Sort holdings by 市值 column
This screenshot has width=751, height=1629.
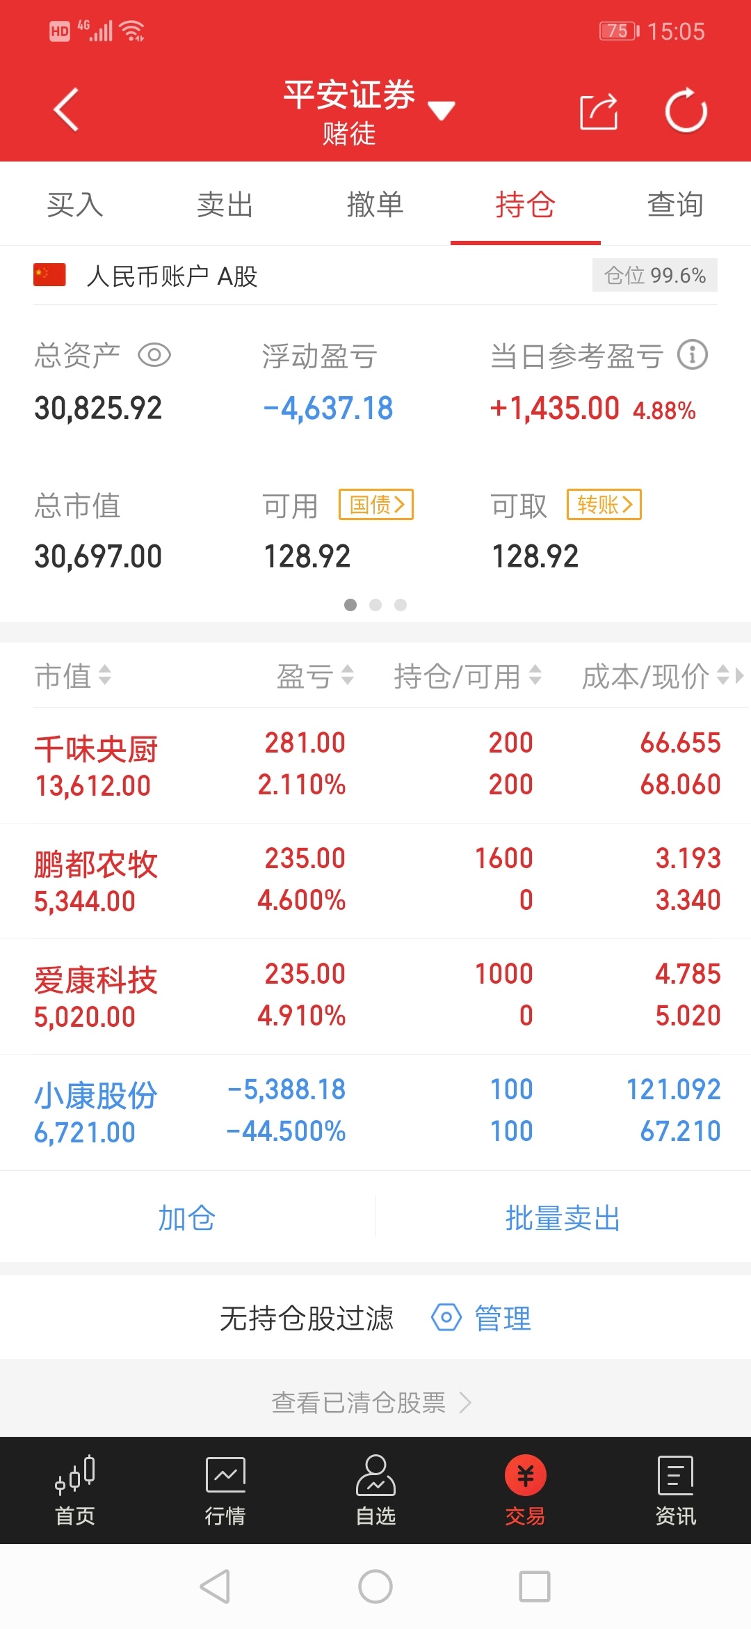tap(73, 675)
